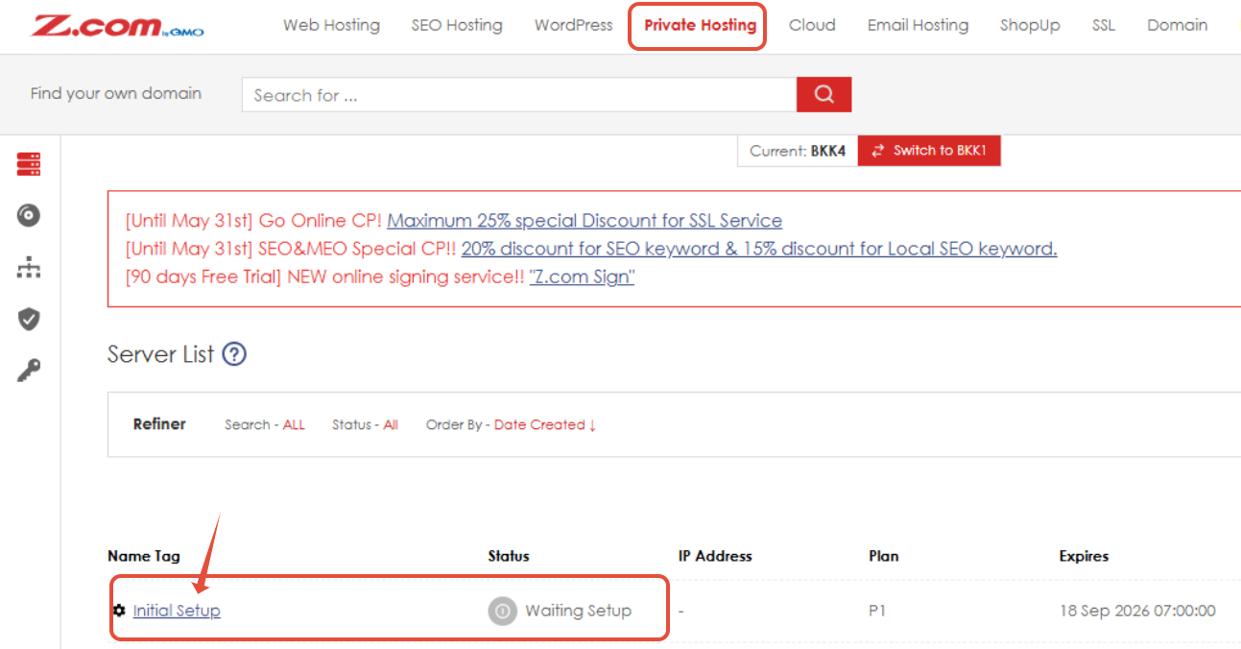Click the Expires column header
The width and height of the screenshot is (1241, 649).
point(1084,556)
